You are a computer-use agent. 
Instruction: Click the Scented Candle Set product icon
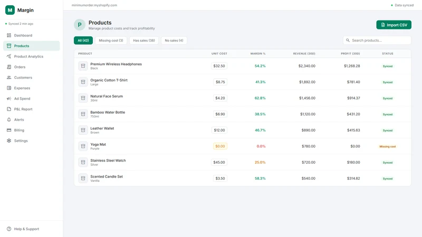coord(83,178)
